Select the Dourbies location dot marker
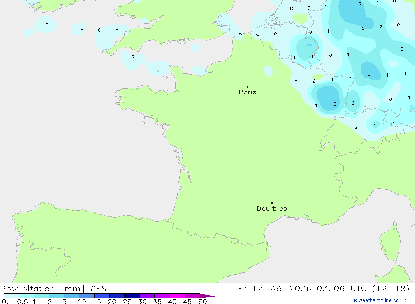 coord(272,203)
